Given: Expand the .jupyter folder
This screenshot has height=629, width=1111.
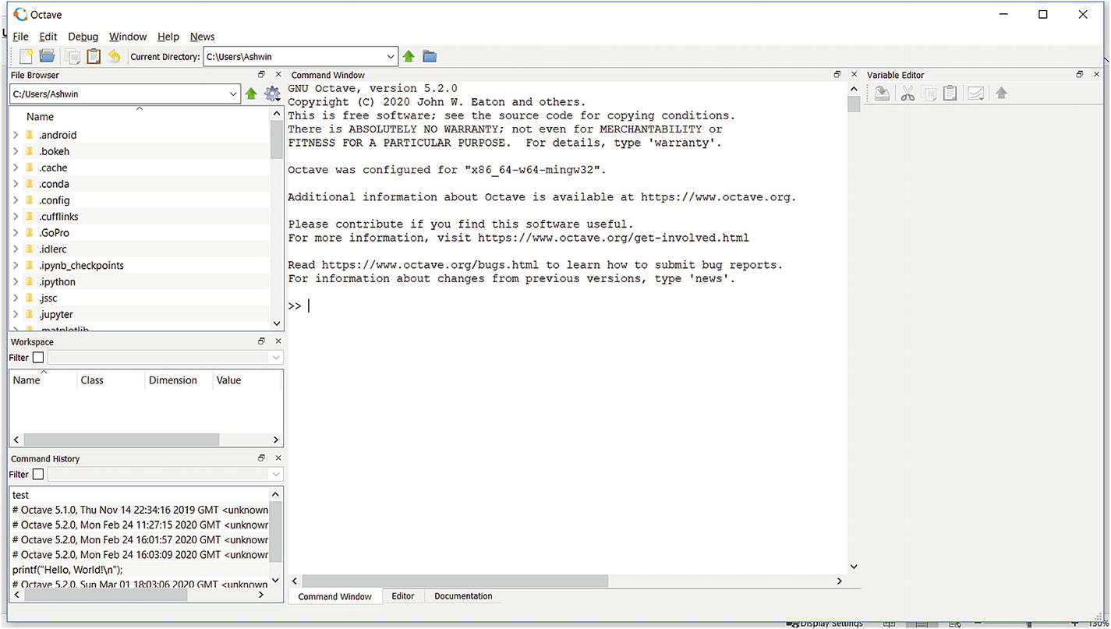Looking at the screenshot, I should point(16,315).
